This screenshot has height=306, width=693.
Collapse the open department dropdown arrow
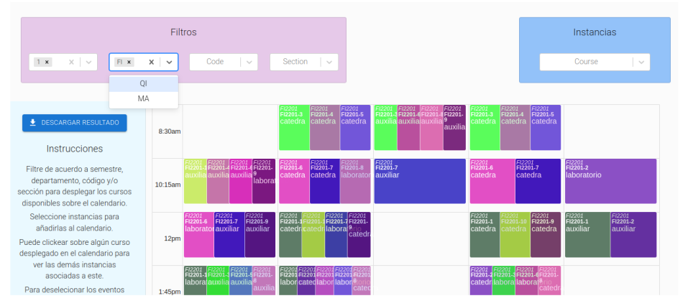[169, 62]
